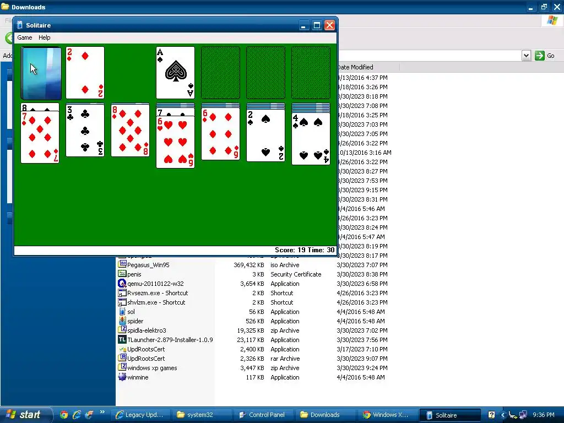The width and height of the screenshot is (564, 423).
Task: Open the Help menu in Solitaire
Action: pyautogui.click(x=44, y=37)
